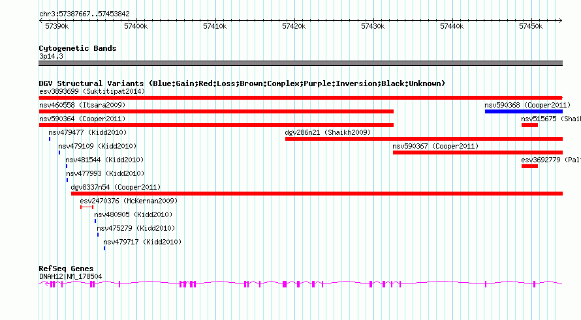Click the 57400k ruler tick label
Viewport: 581px width, 320px height.
pyautogui.click(x=136, y=26)
